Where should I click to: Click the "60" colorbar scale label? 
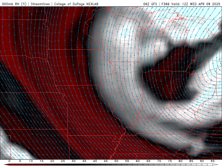(138, 161)
